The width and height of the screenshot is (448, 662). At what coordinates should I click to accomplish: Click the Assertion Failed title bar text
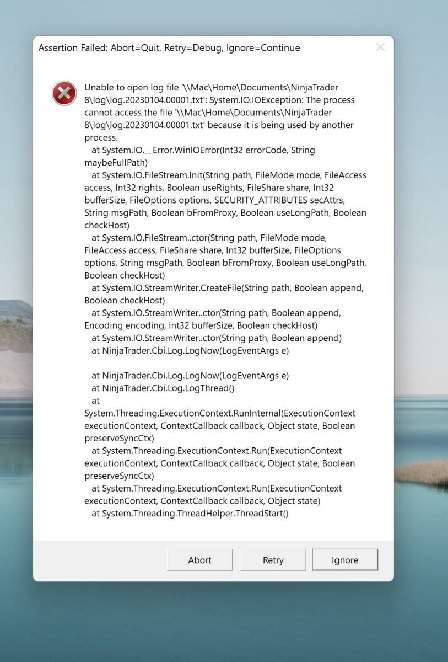point(168,48)
